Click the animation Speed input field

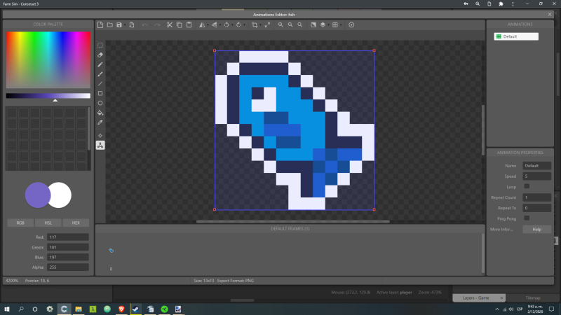pos(536,176)
